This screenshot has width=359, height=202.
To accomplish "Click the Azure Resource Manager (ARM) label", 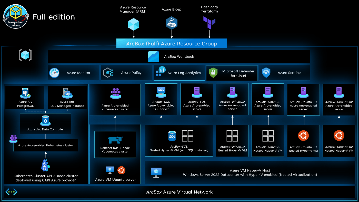I will click(x=133, y=9).
